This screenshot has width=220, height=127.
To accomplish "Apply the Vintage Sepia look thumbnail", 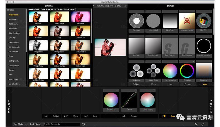I will click(x=81, y=59).
